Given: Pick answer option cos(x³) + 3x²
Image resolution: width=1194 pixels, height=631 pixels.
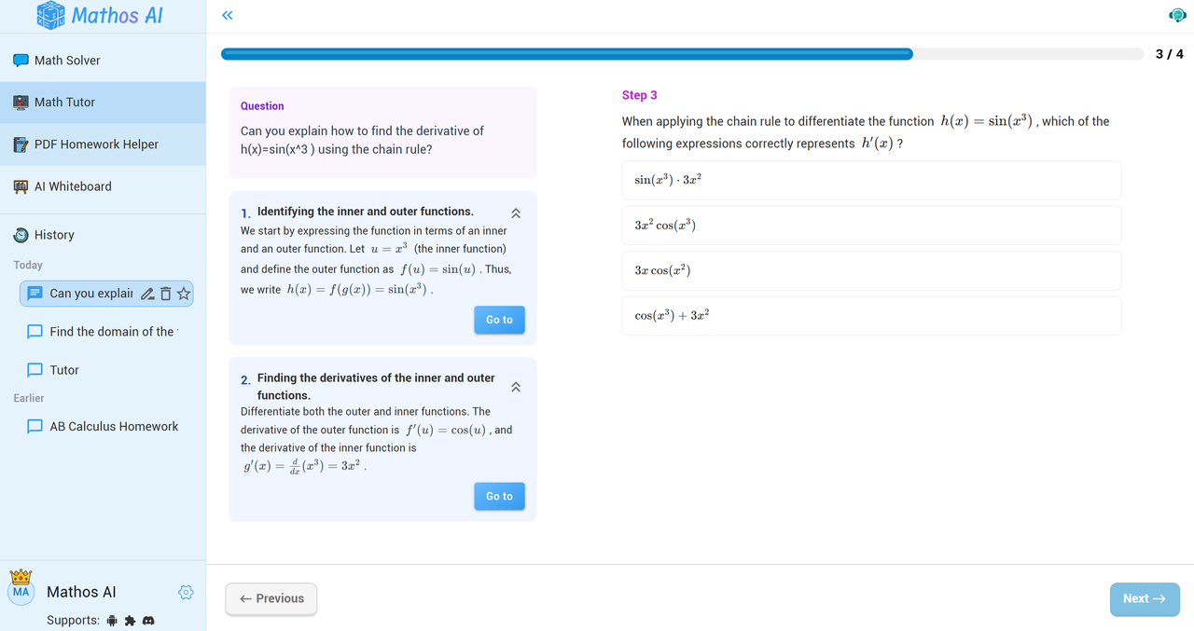Looking at the screenshot, I should click(871, 316).
